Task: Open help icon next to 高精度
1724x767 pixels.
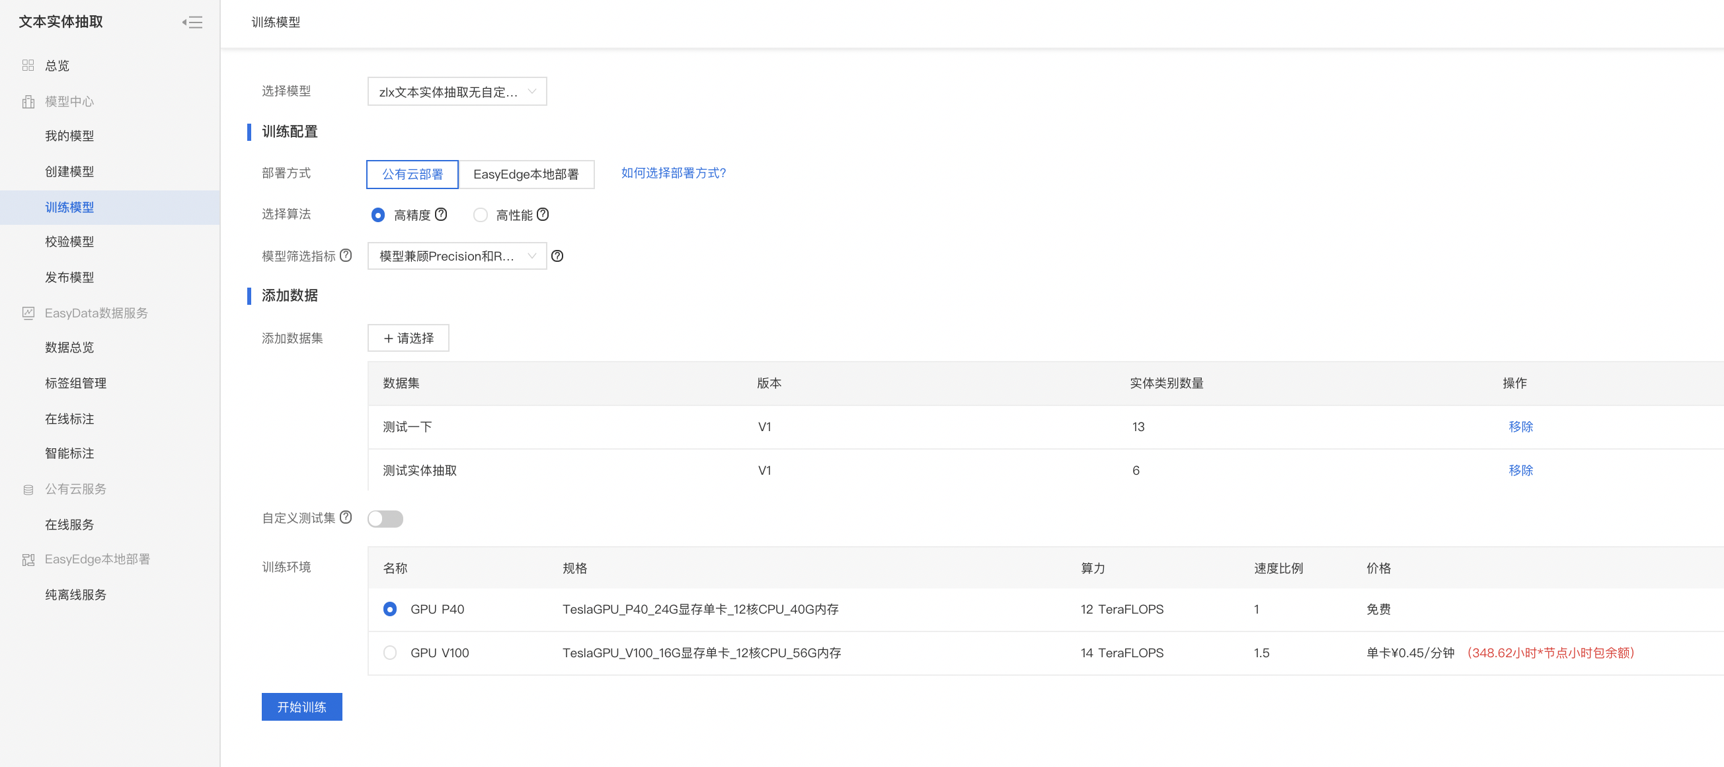Action: click(x=441, y=214)
